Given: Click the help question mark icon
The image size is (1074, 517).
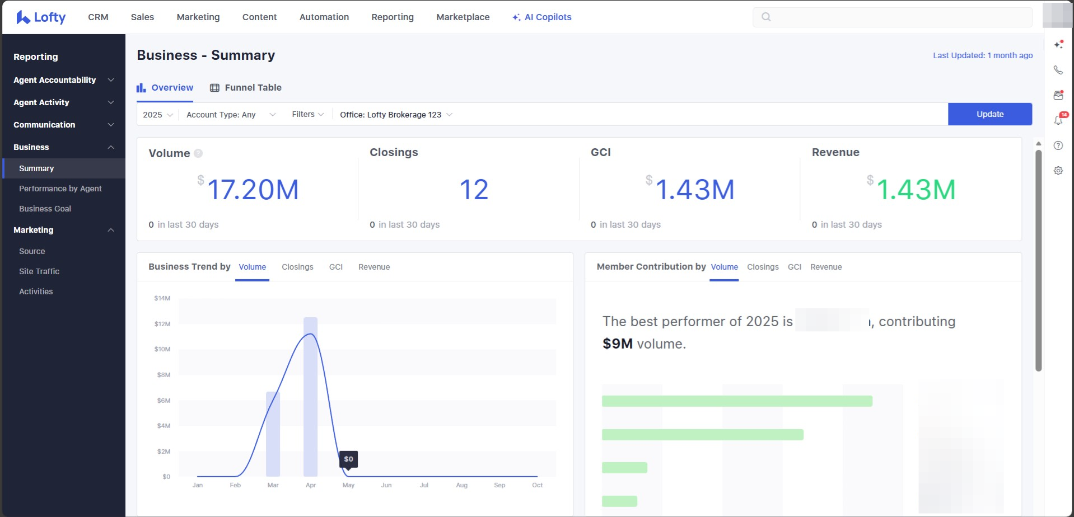Looking at the screenshot, I should point(1058,145).
